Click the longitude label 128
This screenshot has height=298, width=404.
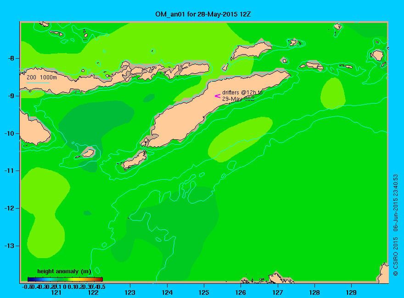[314, 292]
